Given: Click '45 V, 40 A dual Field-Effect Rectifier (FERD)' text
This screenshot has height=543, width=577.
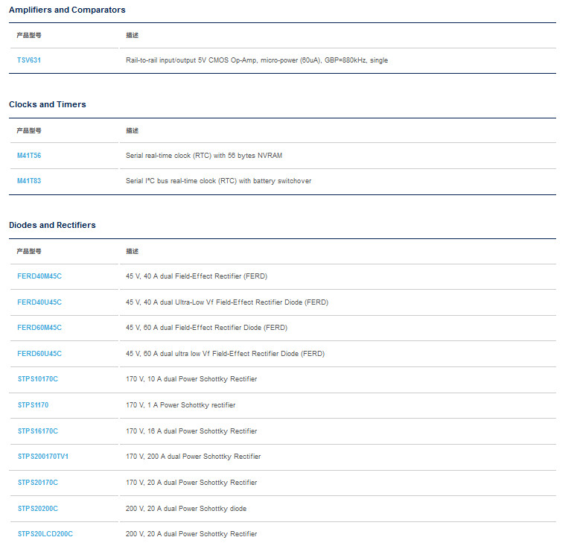Looking at the screenshot, I should tap(197, 276).
